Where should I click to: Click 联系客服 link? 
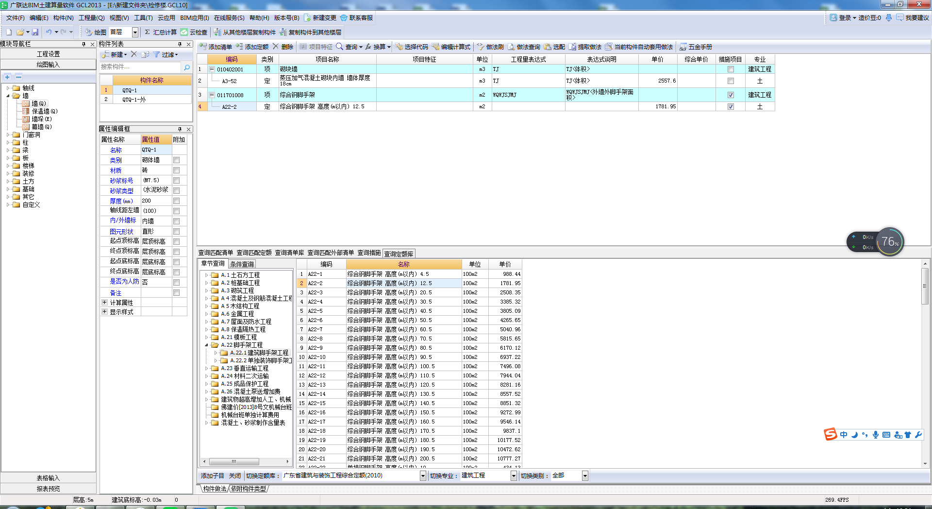click(x=357, y=18)
